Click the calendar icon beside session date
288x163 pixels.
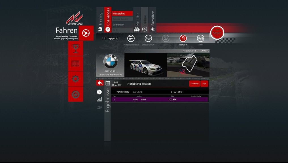coord(108,83)
